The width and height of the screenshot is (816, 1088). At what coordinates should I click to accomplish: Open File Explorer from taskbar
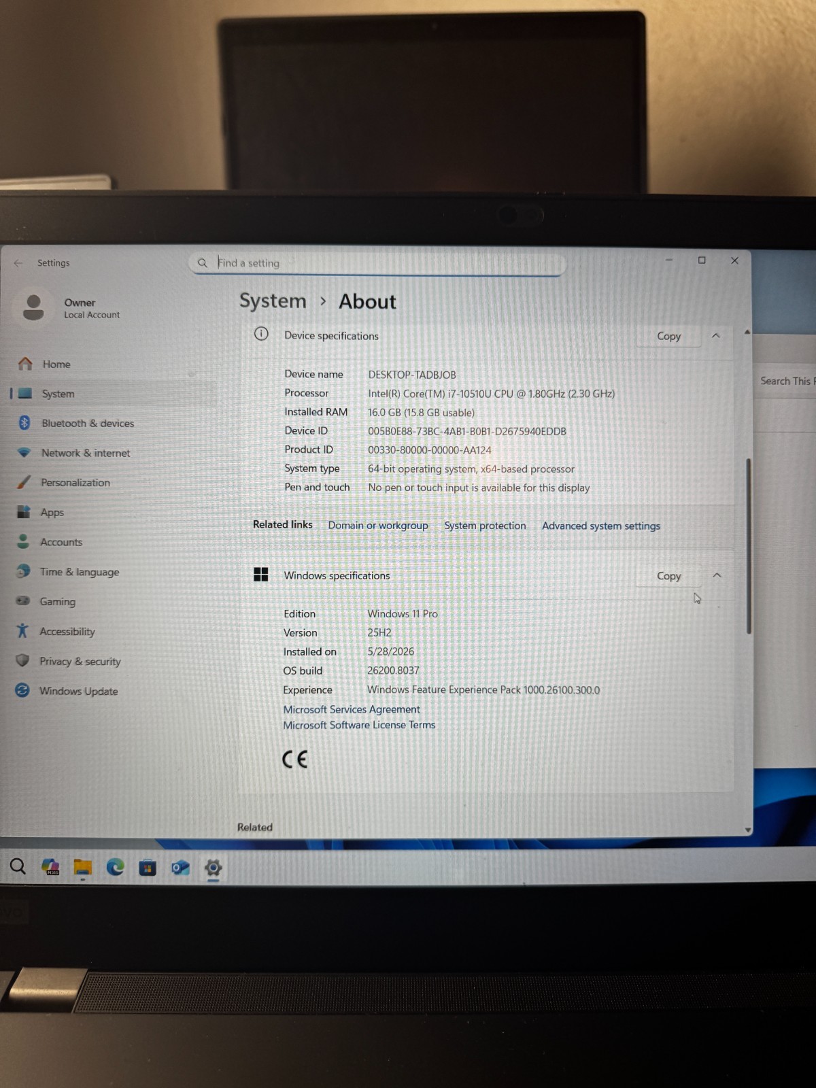(83, 868)
